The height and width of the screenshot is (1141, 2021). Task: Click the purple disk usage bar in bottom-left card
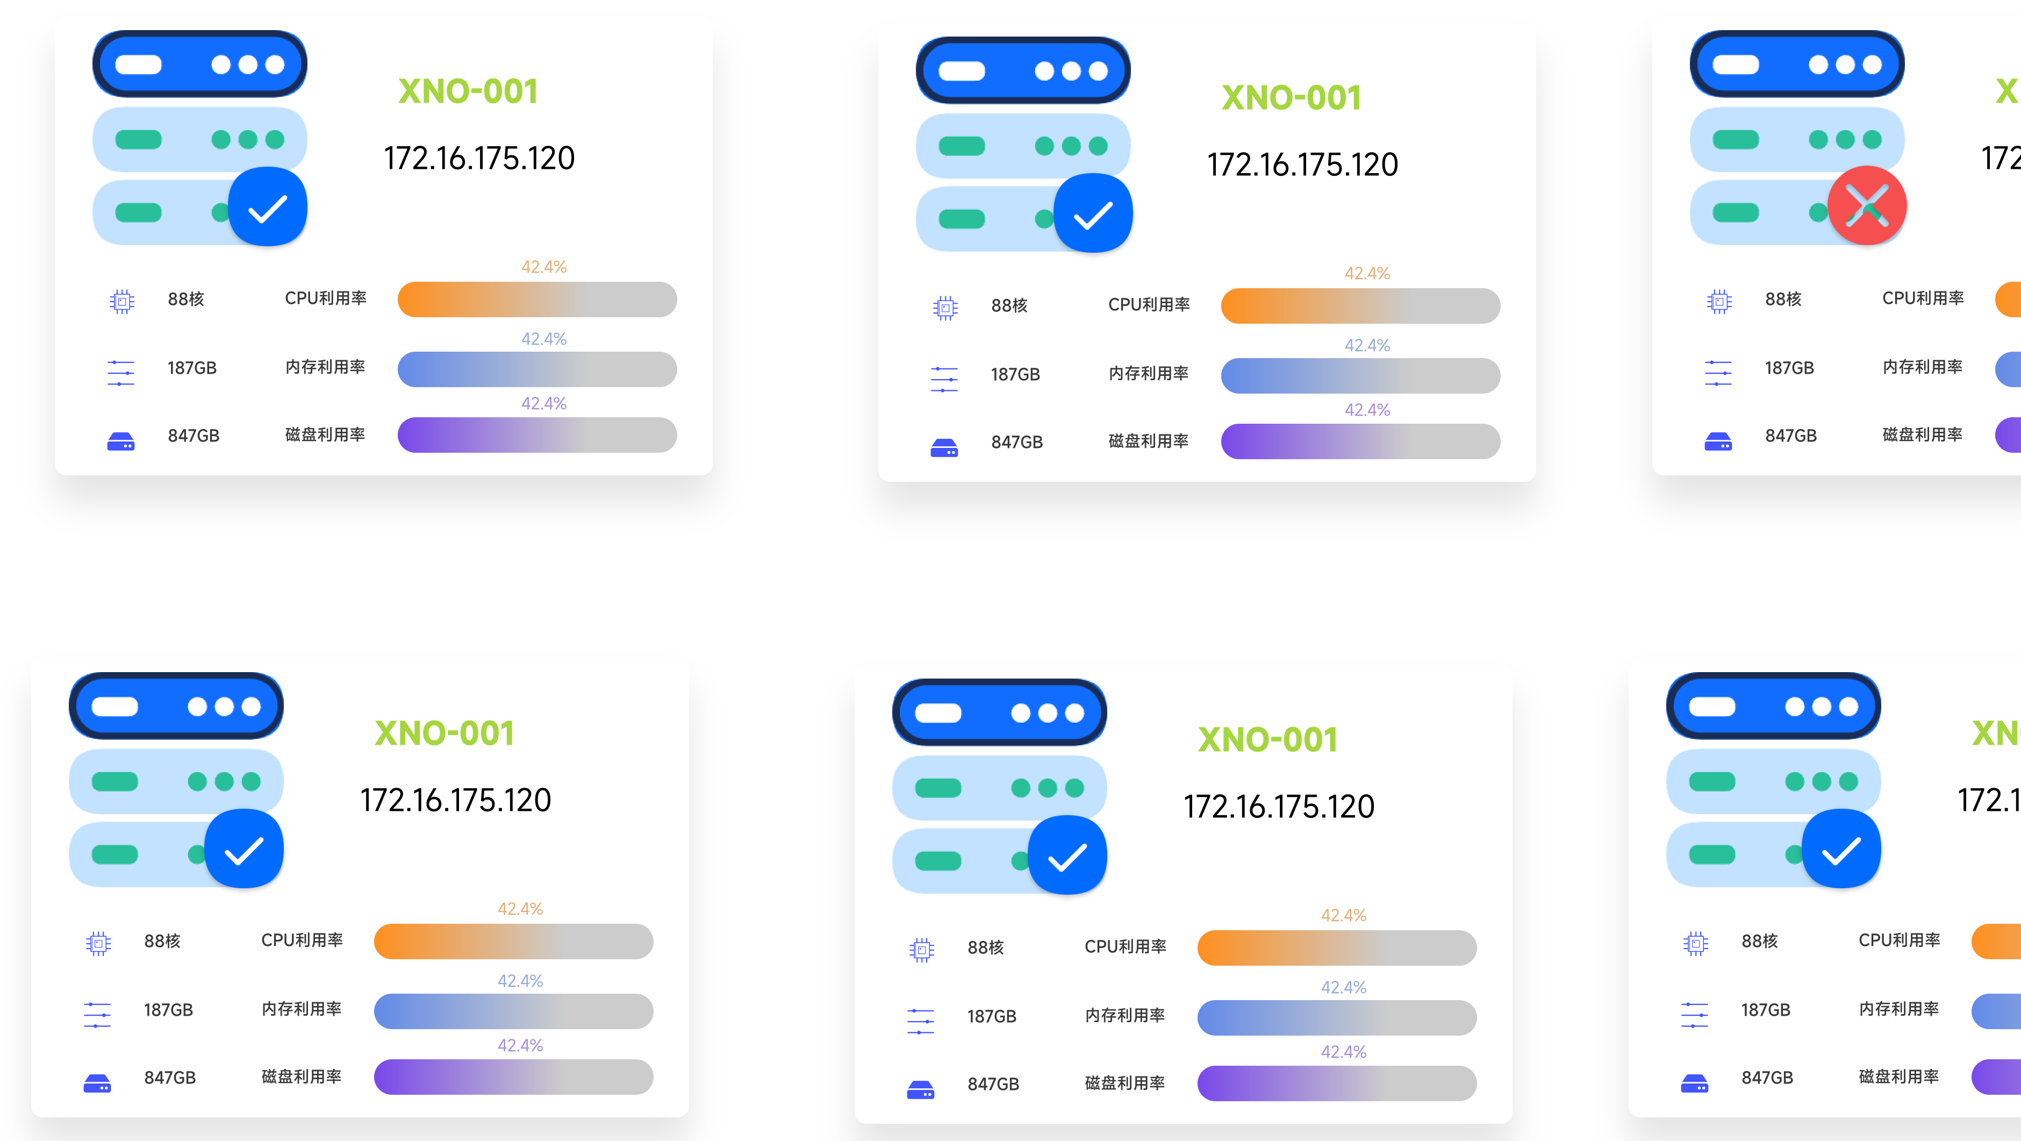513,1076
